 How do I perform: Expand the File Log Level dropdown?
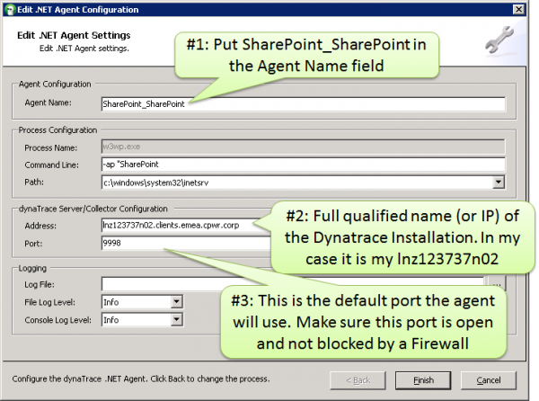click(176, 302)
